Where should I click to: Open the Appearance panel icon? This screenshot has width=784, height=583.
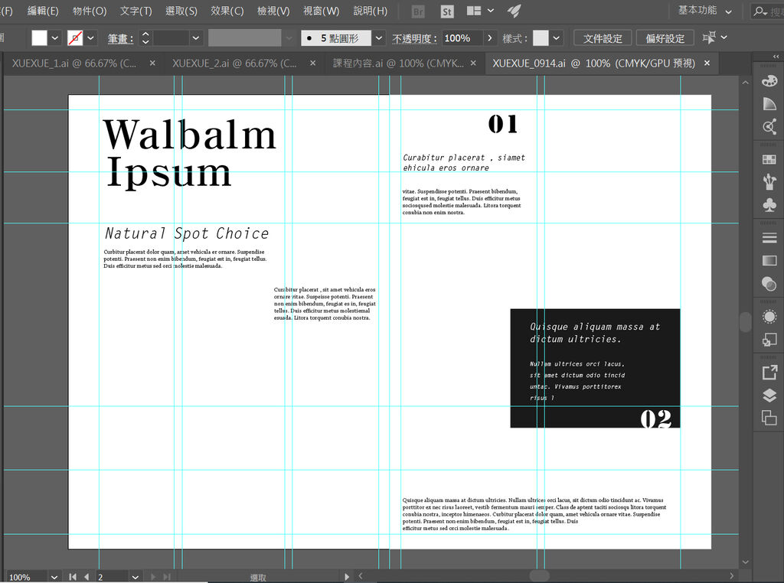pos(769,317)
